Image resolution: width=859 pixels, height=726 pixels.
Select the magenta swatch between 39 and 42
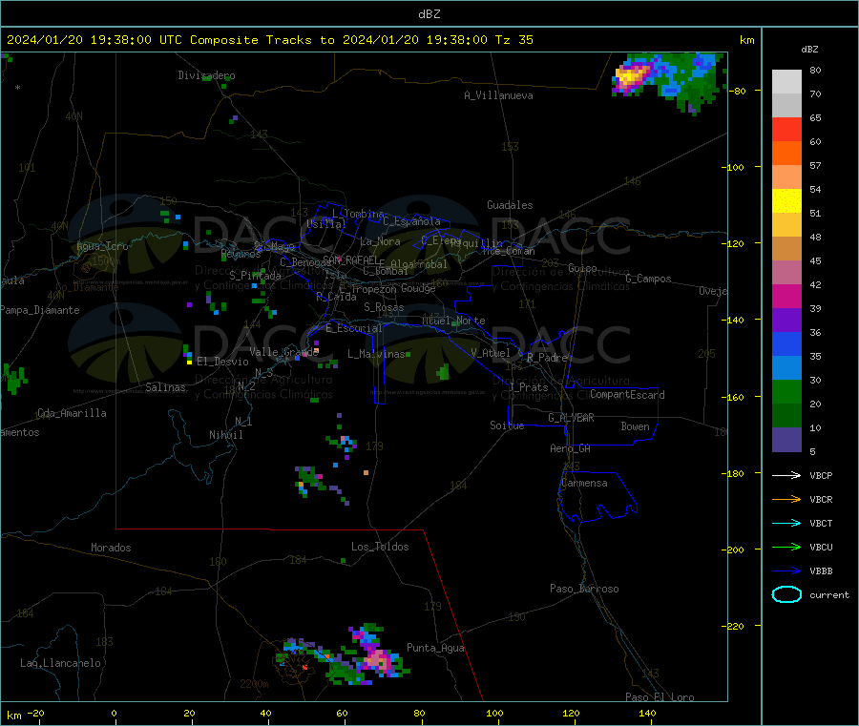786,296
